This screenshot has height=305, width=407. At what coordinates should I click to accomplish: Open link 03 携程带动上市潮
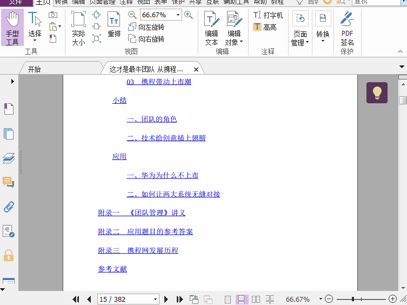click(159, 82)
